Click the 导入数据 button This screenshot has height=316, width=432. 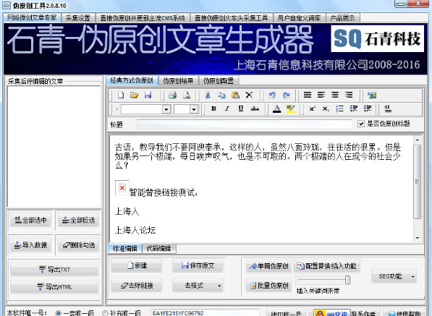tap(30, 244)
